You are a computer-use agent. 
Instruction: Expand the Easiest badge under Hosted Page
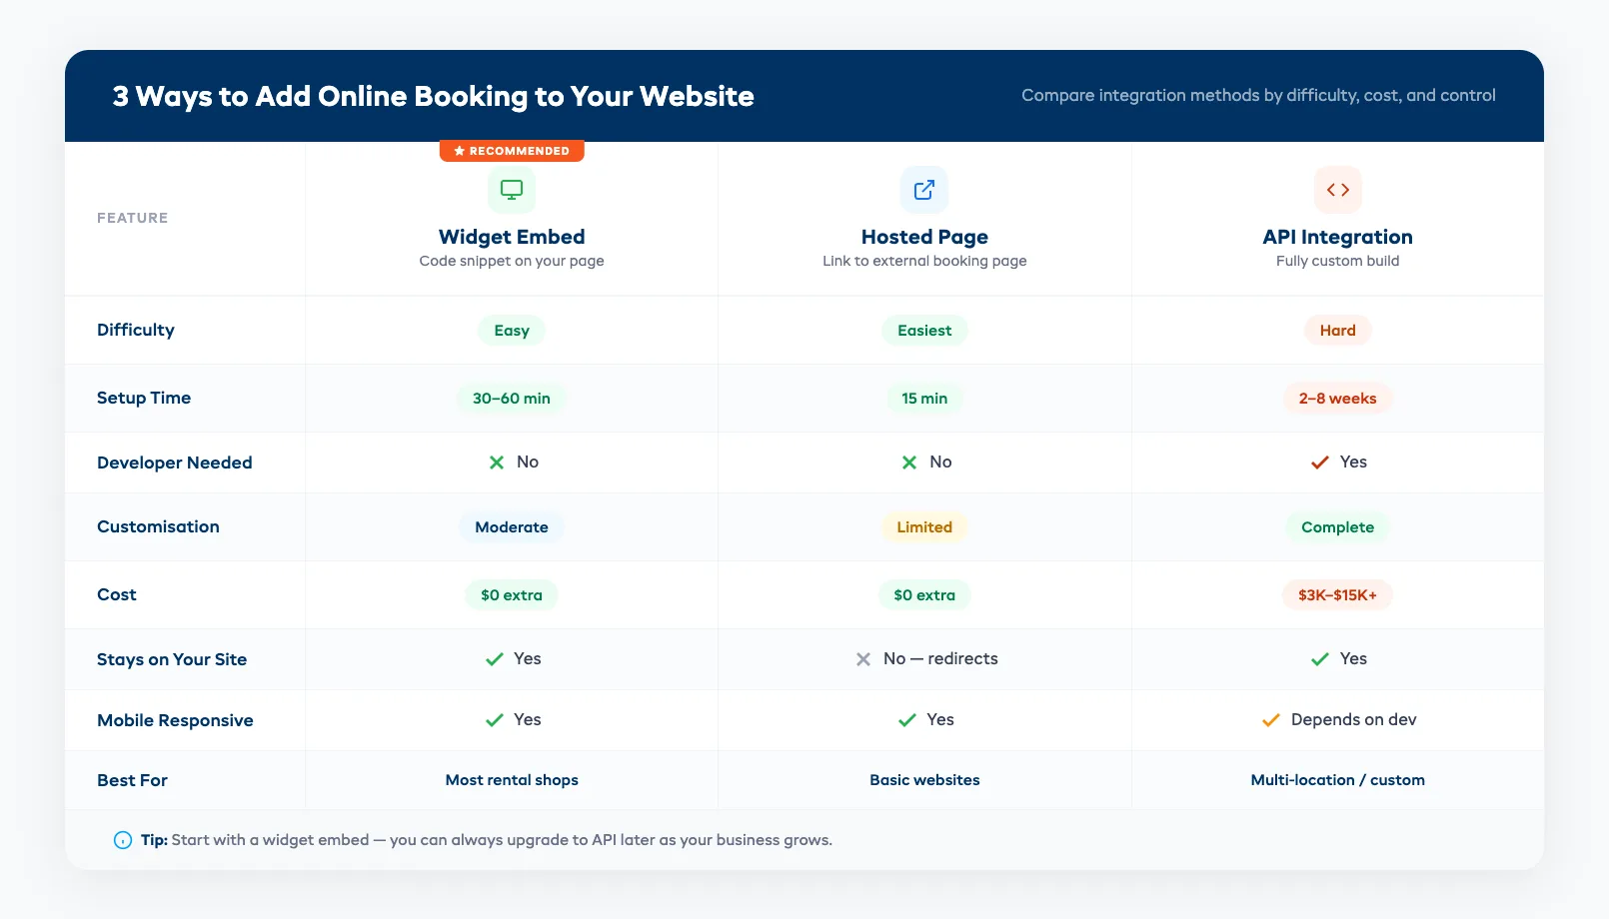924,330
